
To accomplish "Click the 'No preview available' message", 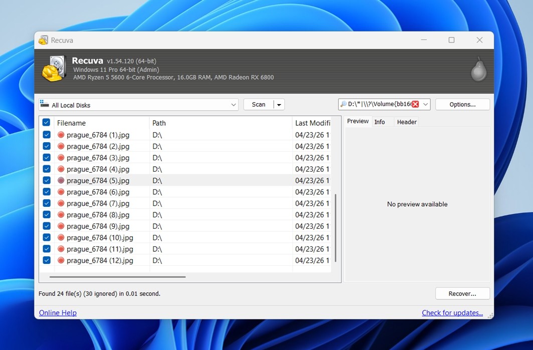I will 417,204.
